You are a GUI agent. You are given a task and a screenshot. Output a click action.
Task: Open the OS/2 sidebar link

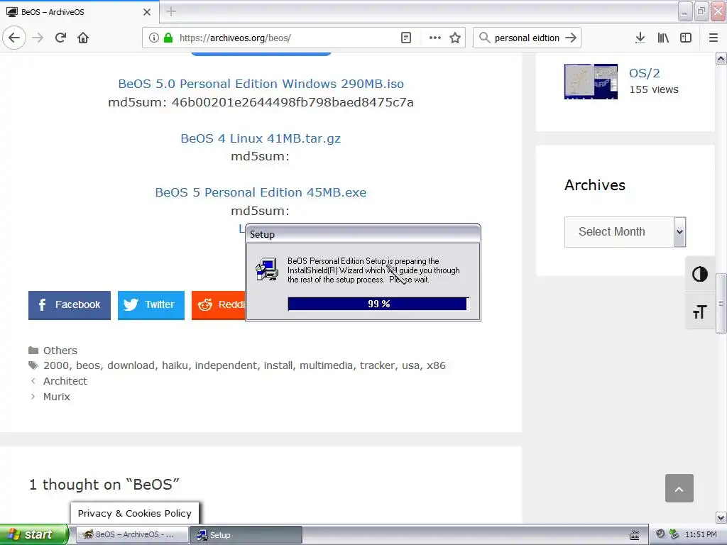coord(644,73)
